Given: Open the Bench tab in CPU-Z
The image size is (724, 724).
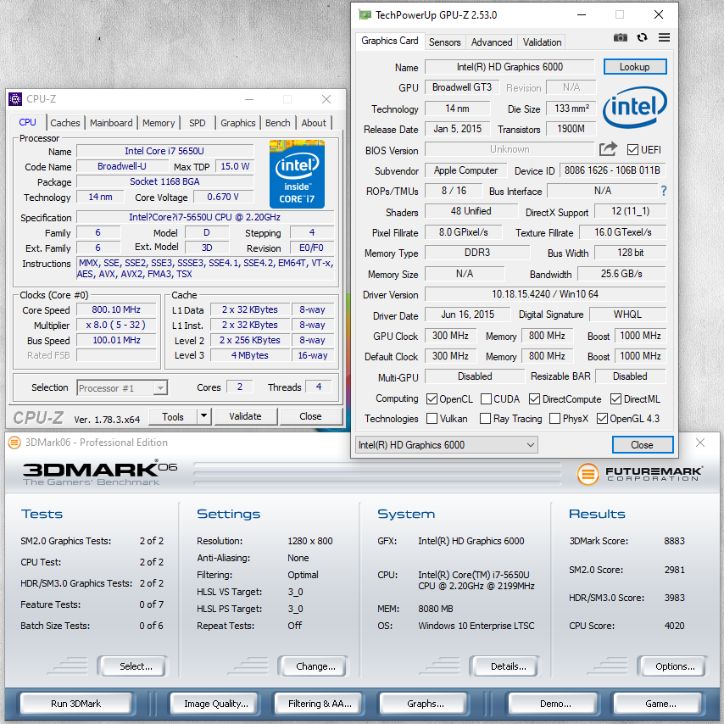Looking at the screenshot, I should 278,123.
